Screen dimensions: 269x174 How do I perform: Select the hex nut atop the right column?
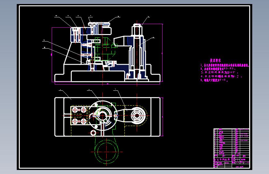point(137,30)
